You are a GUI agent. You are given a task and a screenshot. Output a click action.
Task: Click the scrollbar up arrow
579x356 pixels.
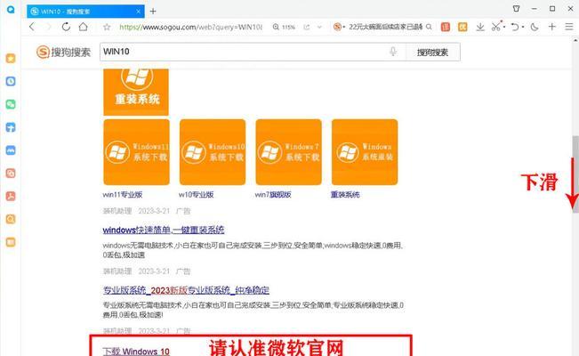pos(575,40)
